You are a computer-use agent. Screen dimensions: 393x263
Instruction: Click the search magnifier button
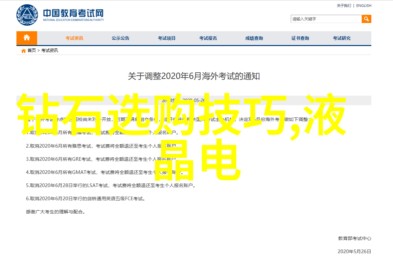[366, 19]
